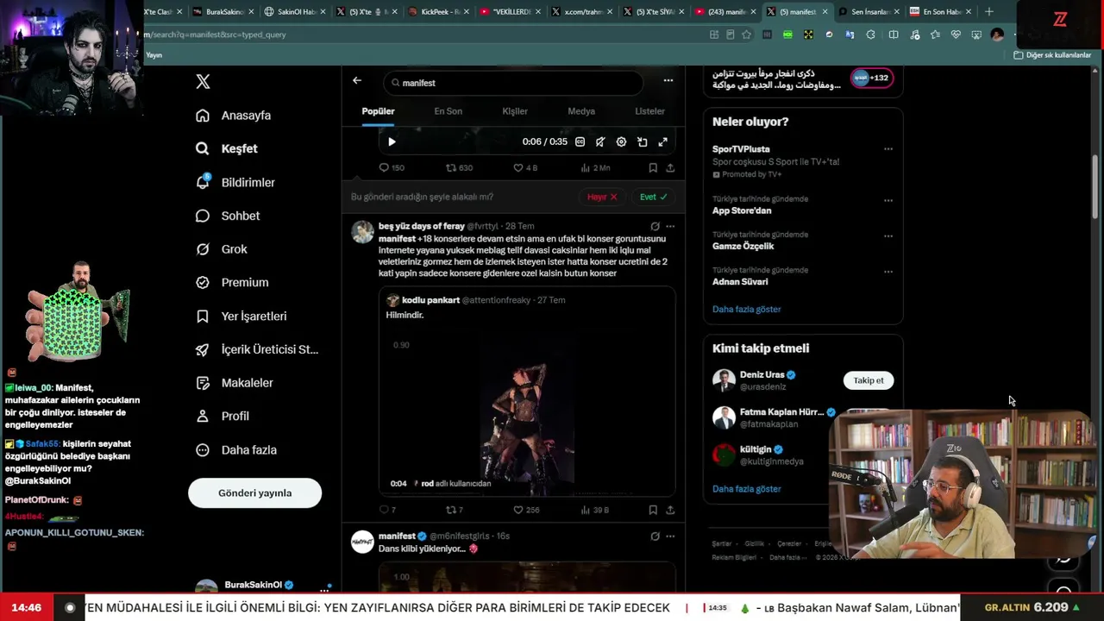View analytics showing 2 Mn views

coord(595,167)
